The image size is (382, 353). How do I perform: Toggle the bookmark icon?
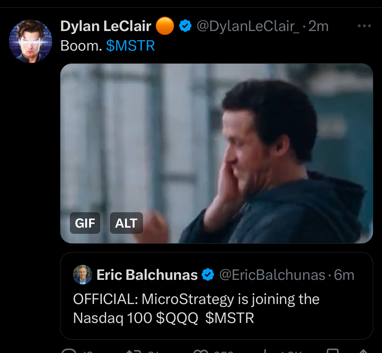click(332, 351)
